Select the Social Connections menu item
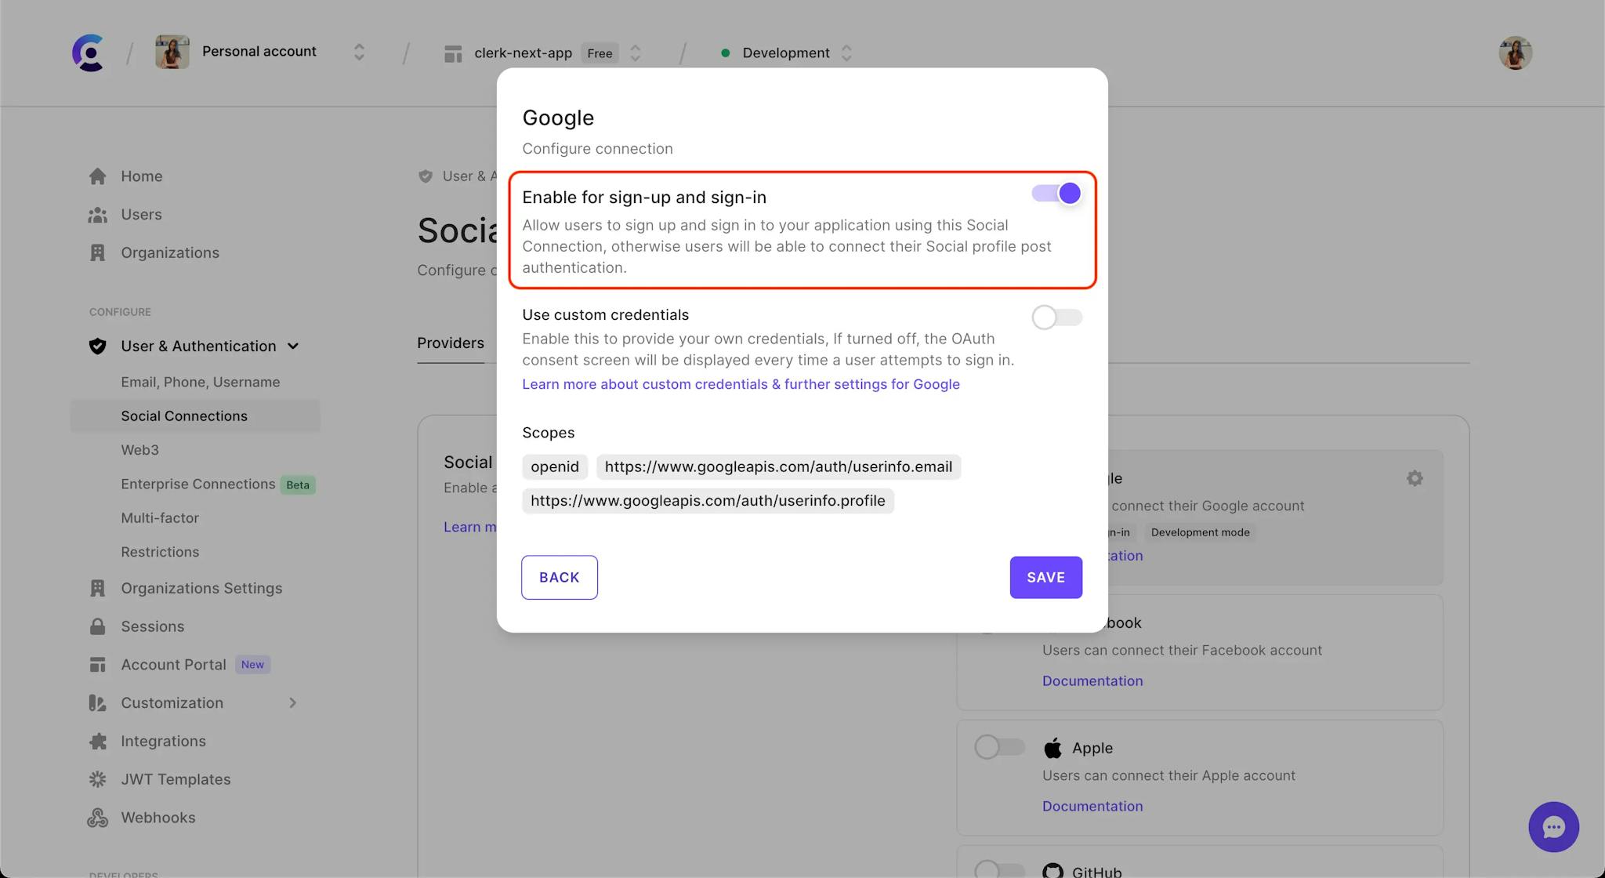Viewport: 1605px width, 878px height. (183, 415)
